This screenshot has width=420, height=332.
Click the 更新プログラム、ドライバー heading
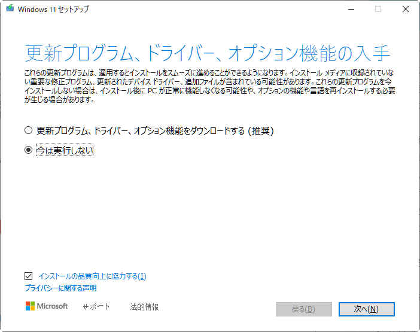click(208, 53)
